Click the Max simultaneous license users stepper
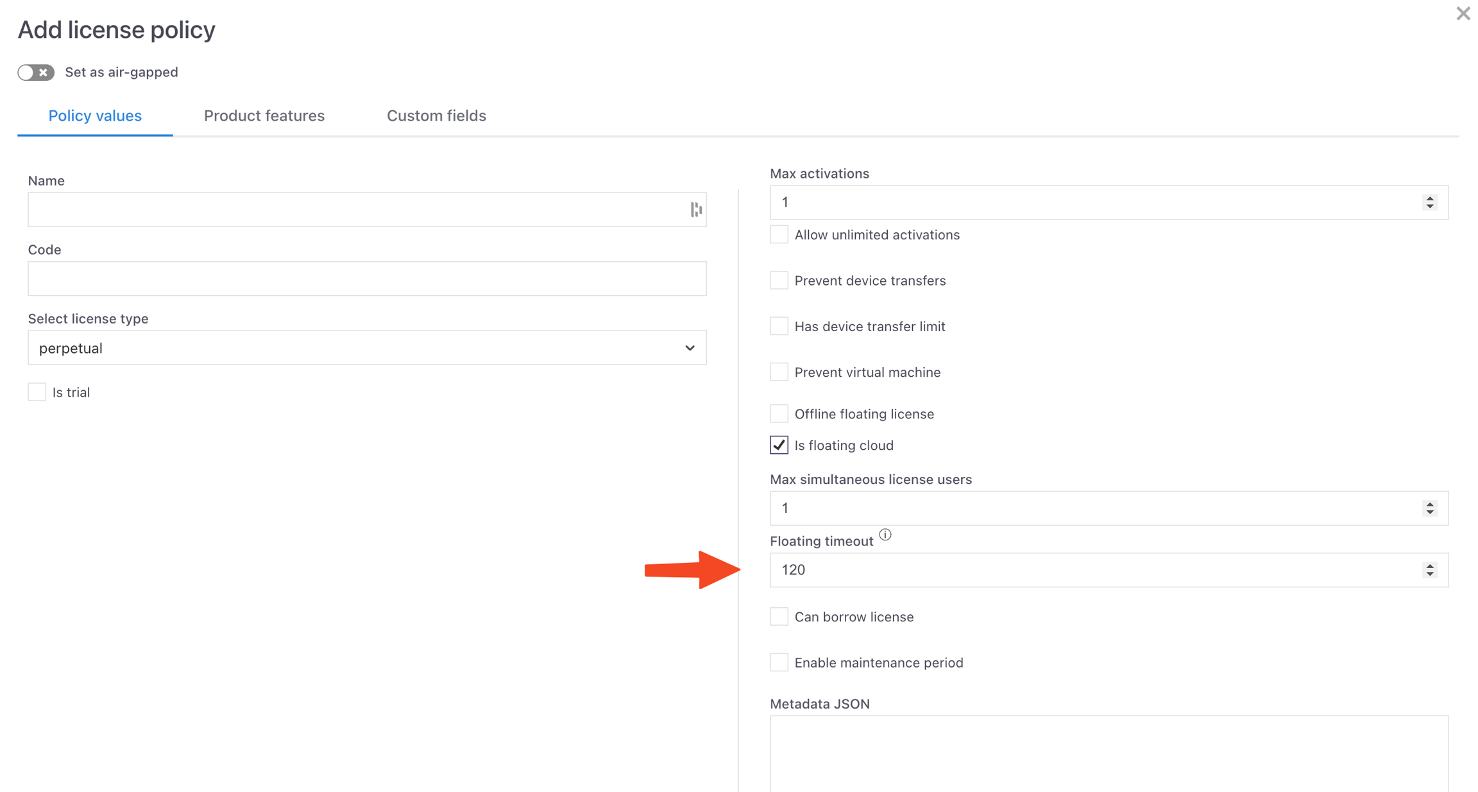This screenshot has height=792, width=1478. click(x=1430, y=508)
